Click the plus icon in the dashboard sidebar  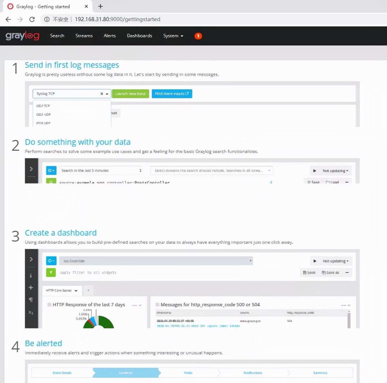click(31, 287)
